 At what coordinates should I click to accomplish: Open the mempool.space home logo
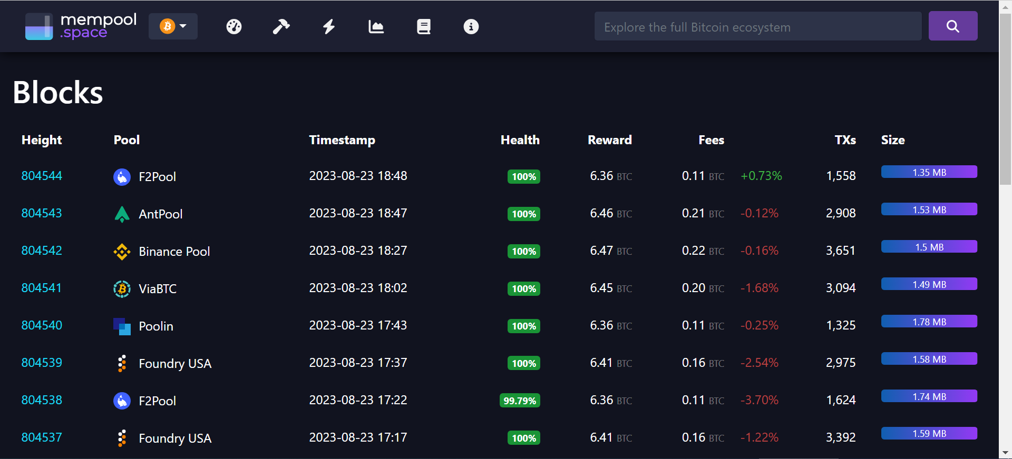pyautogui.click(x=81, y=26)
